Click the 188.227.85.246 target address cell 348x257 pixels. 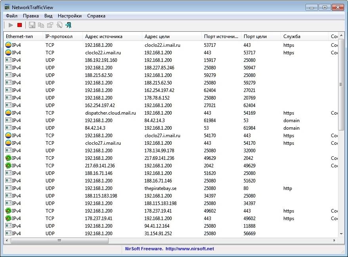tap(159, 67)
